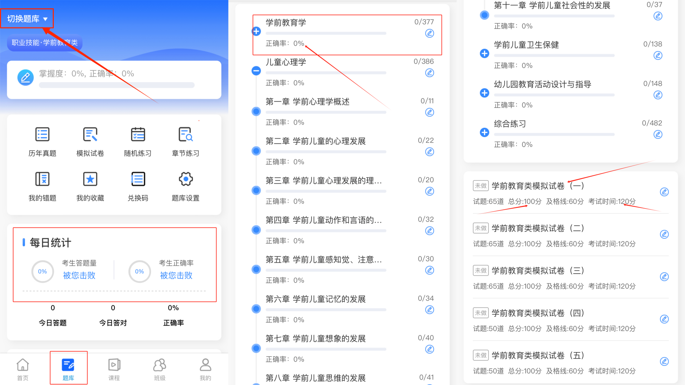Viewport: 685px width, 385px height.
Task: Tap edit icon for 第二章 学前儿童的心理发展
Action: coord(429,152)
